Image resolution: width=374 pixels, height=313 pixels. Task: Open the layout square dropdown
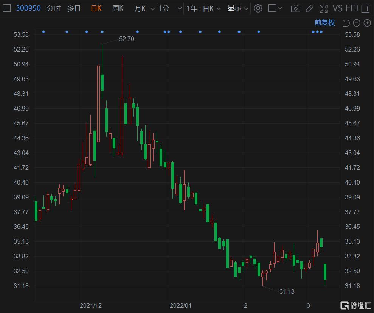pyautogui.click(x=275, y=8)
